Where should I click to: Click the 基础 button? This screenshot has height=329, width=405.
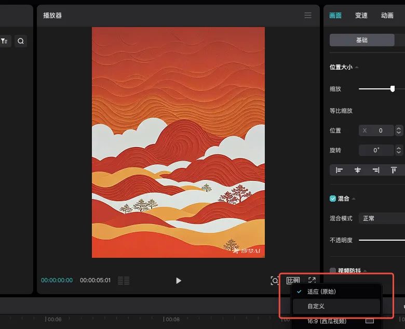(x=362, y=41)
